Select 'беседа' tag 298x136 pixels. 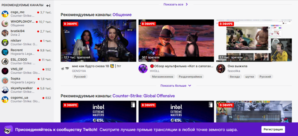[235, 77]
